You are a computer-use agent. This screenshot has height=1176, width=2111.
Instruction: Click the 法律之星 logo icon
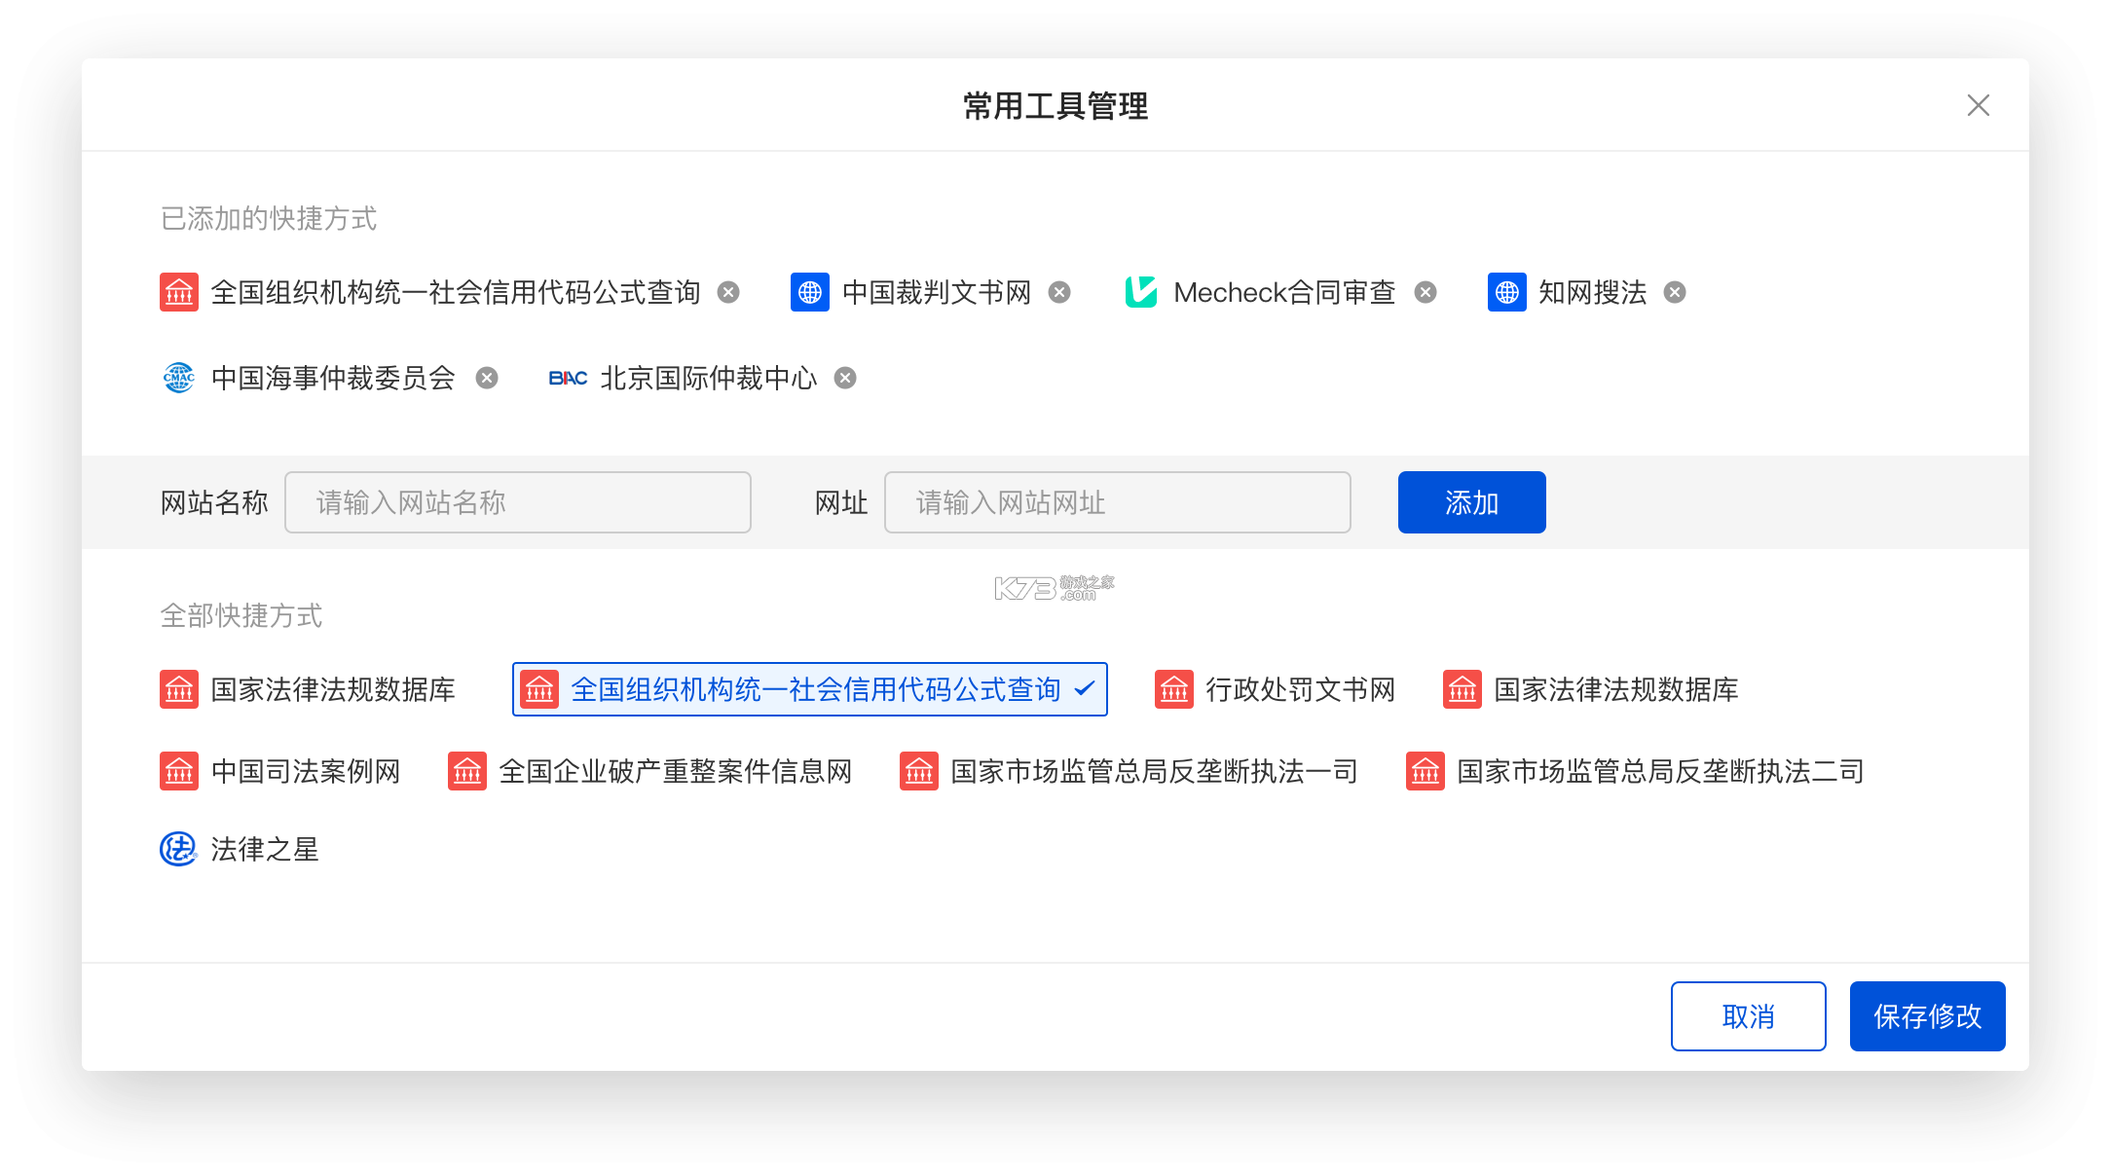[179, 849]
